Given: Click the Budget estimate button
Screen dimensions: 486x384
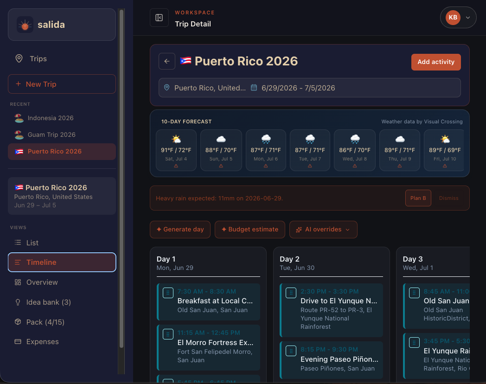Looking at the screenshot, I should click(x=250, y=230).
